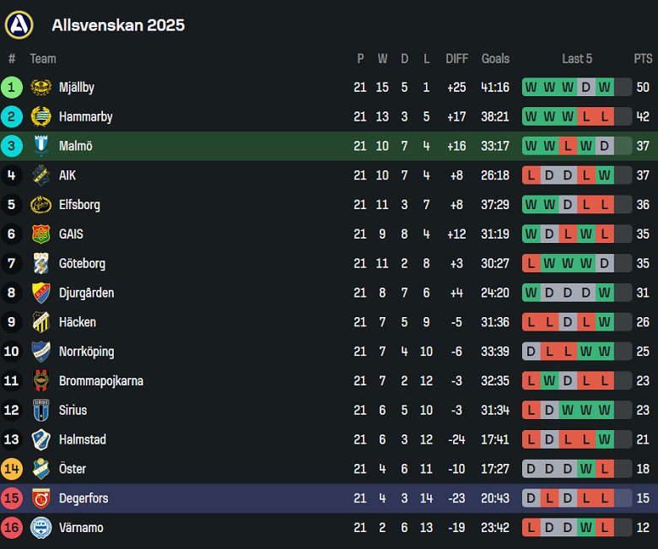Click the Last 5 column header
The width and height of the screenshot is (658, 549).
(x=577, y=59)
